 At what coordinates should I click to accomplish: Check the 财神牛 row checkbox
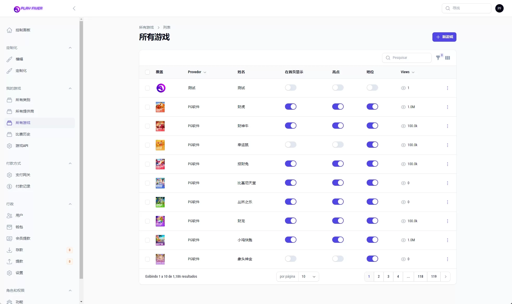[x=147, y=126]
